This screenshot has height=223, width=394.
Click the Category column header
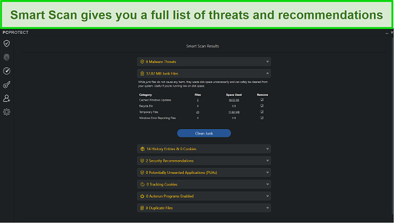[145, 95]
